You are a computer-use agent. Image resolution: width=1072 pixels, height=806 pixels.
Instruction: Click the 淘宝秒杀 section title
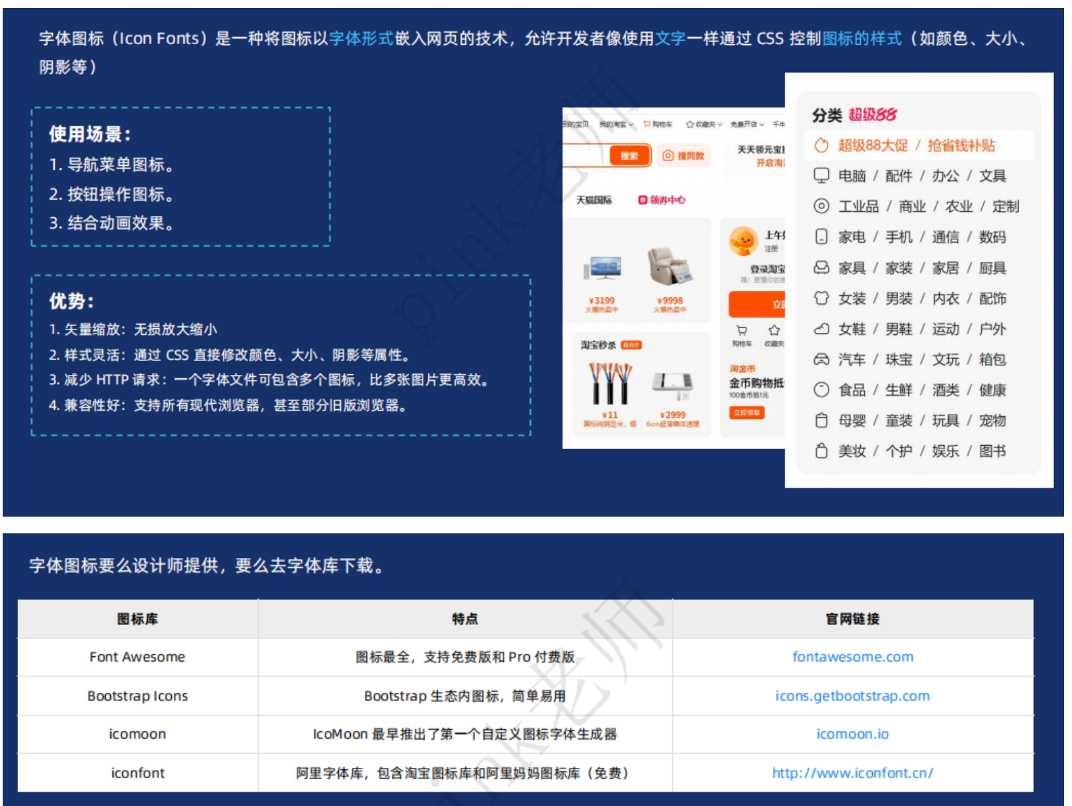coord(598,345)
